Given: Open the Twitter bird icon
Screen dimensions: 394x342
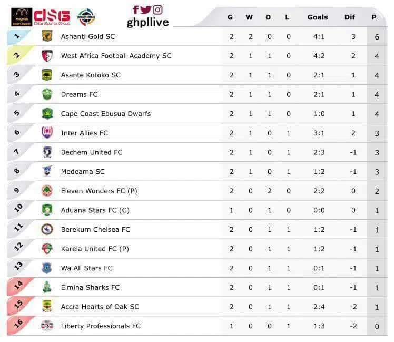Looking at the screenshot, I should coord(146,9).
